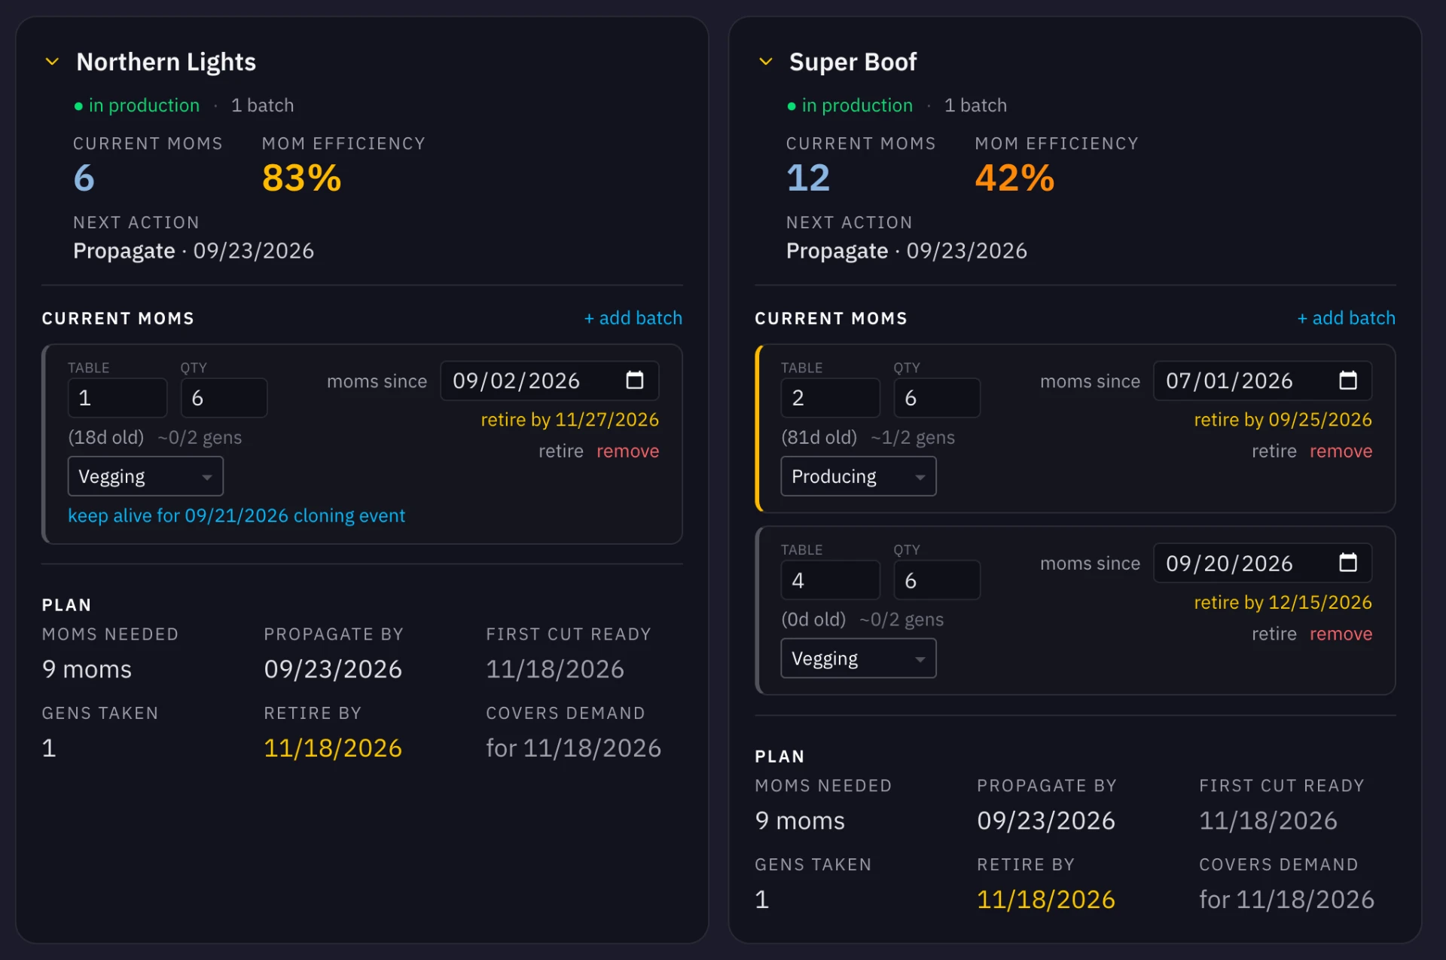
Task: Remove Super Boof table 4 batch
Action: click(1341, 634)
